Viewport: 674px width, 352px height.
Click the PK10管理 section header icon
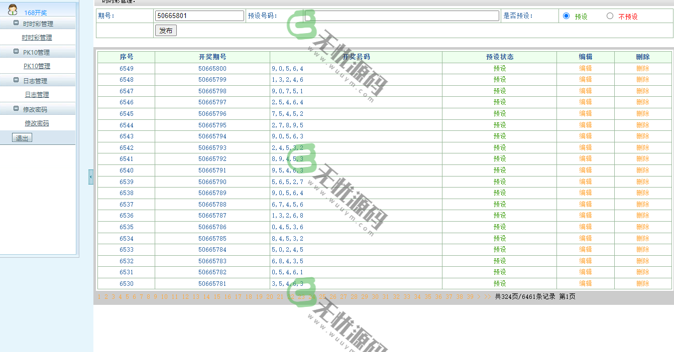[16, 52]
